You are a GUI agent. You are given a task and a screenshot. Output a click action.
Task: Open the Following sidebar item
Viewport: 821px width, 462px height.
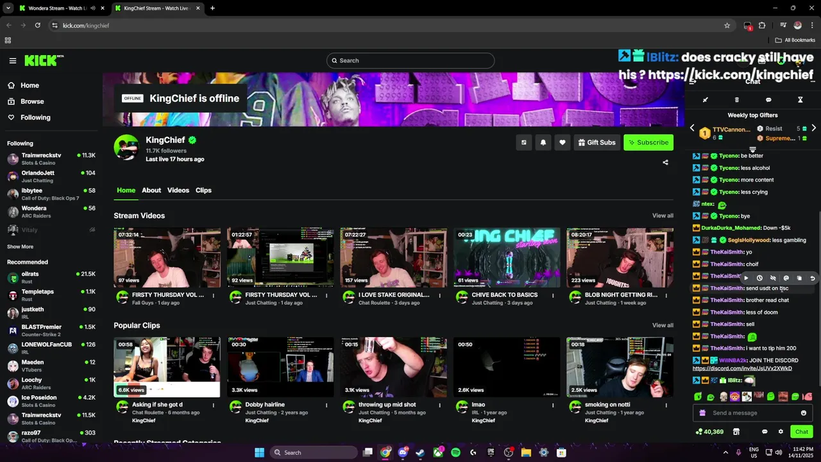[x=29, y=117]
